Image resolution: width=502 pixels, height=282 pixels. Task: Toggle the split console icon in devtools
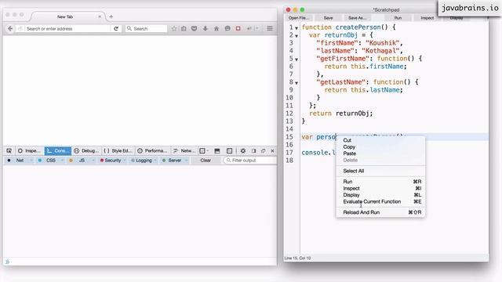217,150
